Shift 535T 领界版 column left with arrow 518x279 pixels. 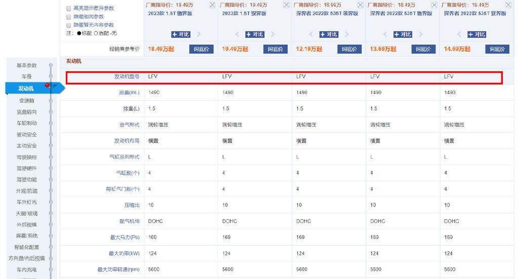tap(311, 34)
